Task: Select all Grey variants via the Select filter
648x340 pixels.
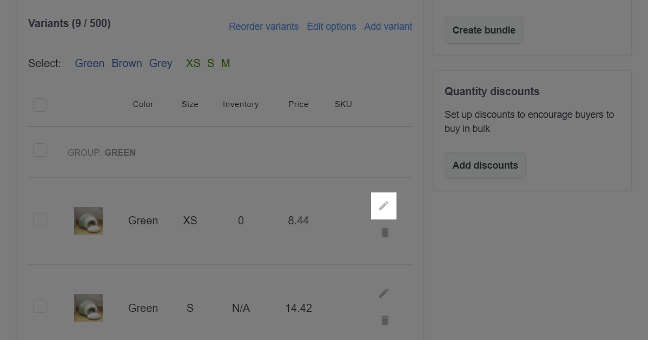Action: click(x=161, y=63)
